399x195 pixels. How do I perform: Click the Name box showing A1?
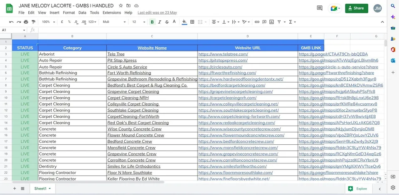click(13, 30)
